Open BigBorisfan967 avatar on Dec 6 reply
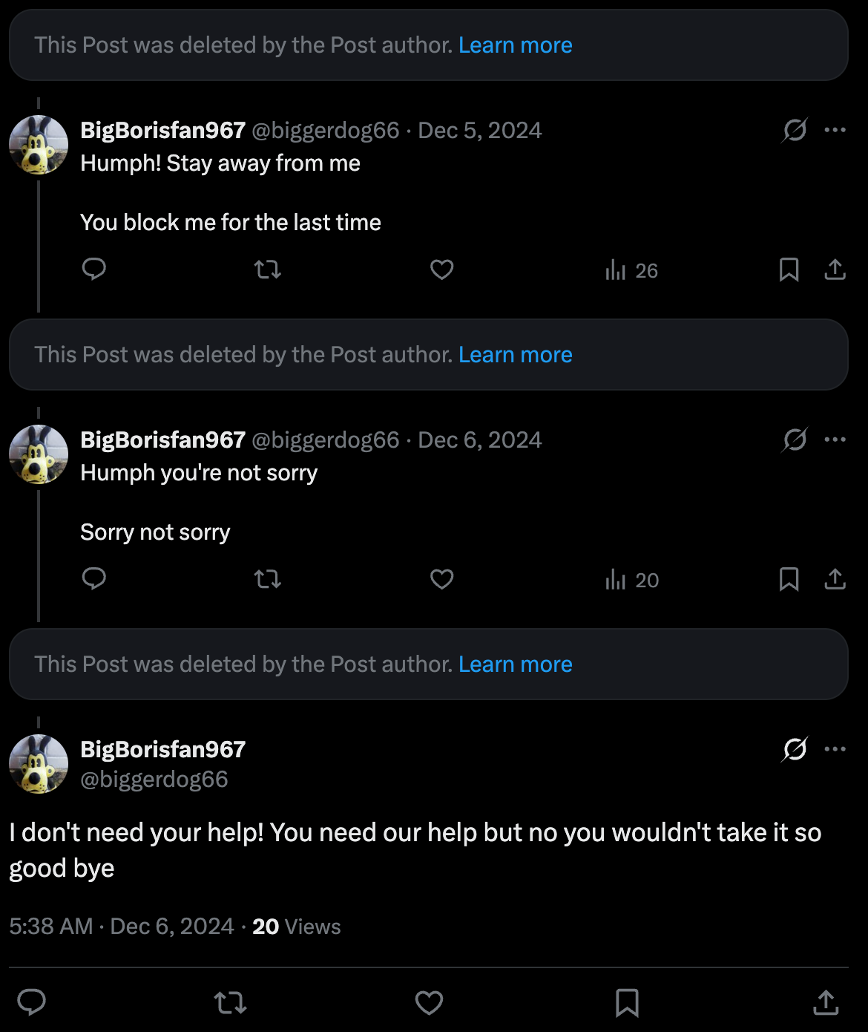 click(x=39, y=454)
